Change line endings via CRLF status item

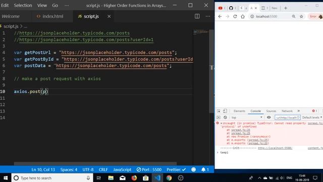103,170
